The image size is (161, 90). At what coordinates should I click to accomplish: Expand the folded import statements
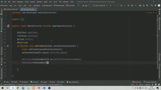22,19
